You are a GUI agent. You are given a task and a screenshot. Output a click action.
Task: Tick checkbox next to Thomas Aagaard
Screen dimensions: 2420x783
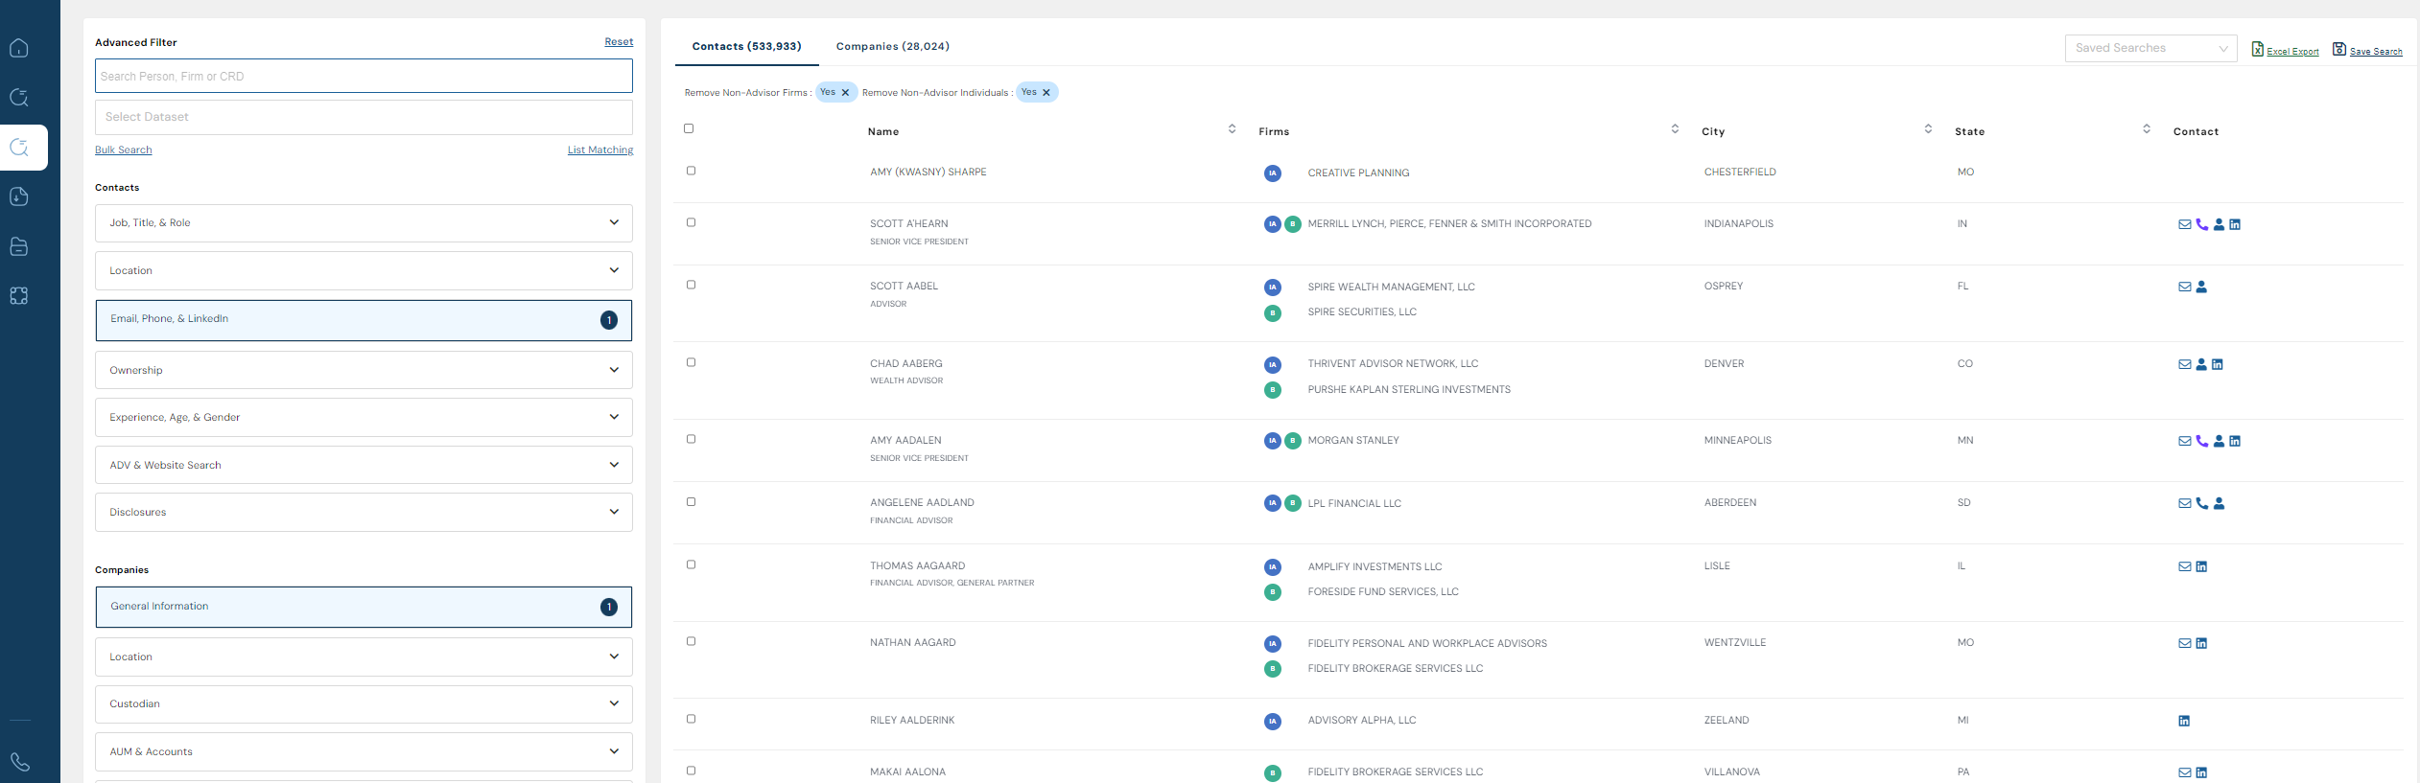(x=691, y=564)
